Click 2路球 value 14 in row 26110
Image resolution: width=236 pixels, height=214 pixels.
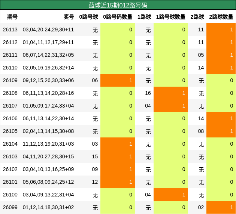click(x=201, y=68)
